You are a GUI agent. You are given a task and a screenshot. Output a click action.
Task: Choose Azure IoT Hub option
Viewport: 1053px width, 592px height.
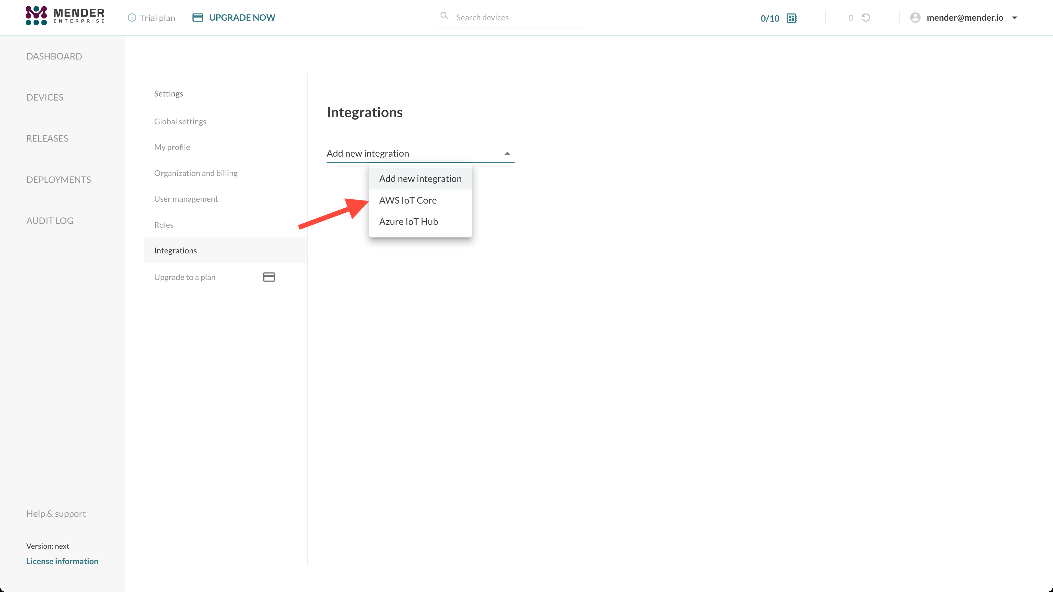(408, 221)
